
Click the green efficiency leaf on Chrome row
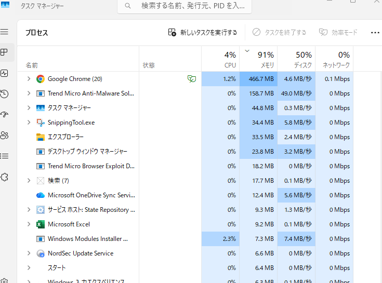pos(192,79)
